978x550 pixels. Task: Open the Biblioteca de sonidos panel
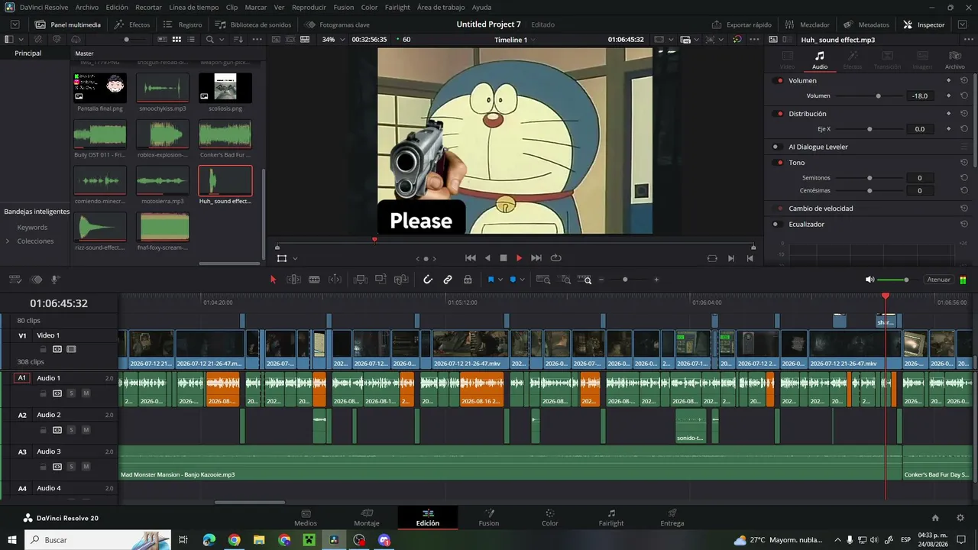pyautogui.click(x=253, y=24)
